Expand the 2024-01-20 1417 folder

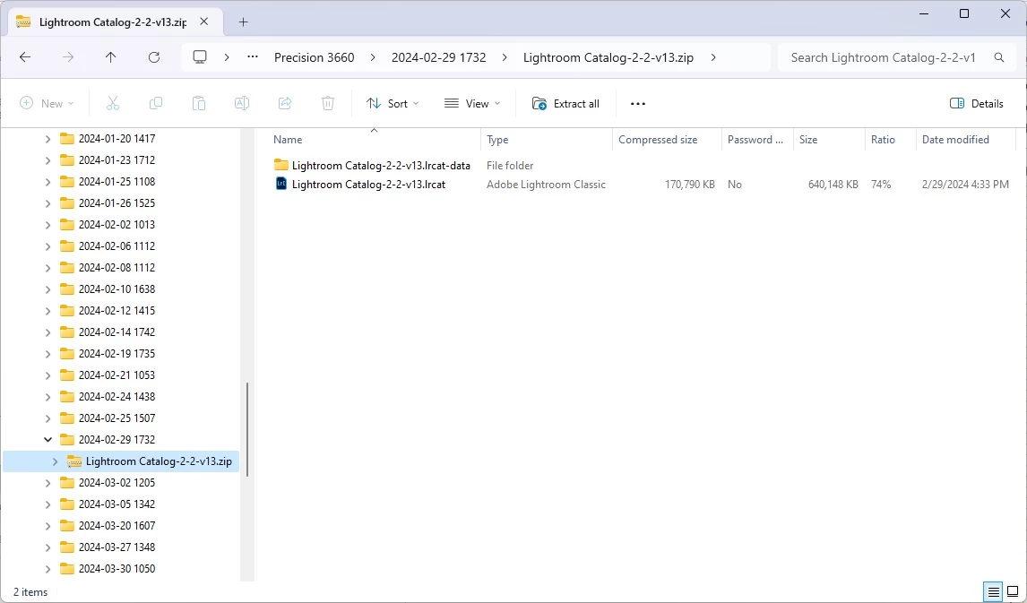(47, 138)
